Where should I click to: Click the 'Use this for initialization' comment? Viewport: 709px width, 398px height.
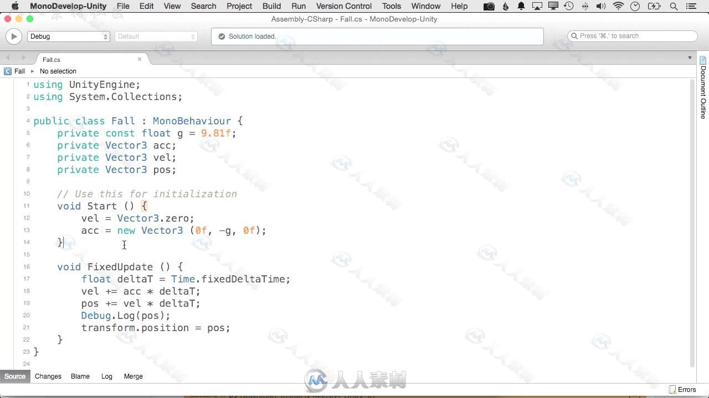click(147, 194)
